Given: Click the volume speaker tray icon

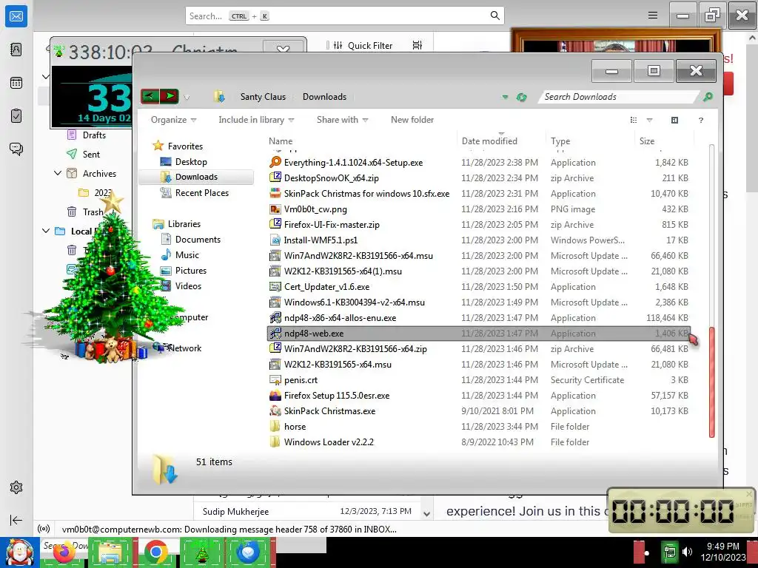Looking at the screenshot, I should click(687, 552).
